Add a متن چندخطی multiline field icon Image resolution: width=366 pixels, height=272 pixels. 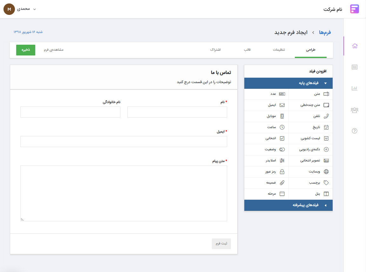click(326, 105)
